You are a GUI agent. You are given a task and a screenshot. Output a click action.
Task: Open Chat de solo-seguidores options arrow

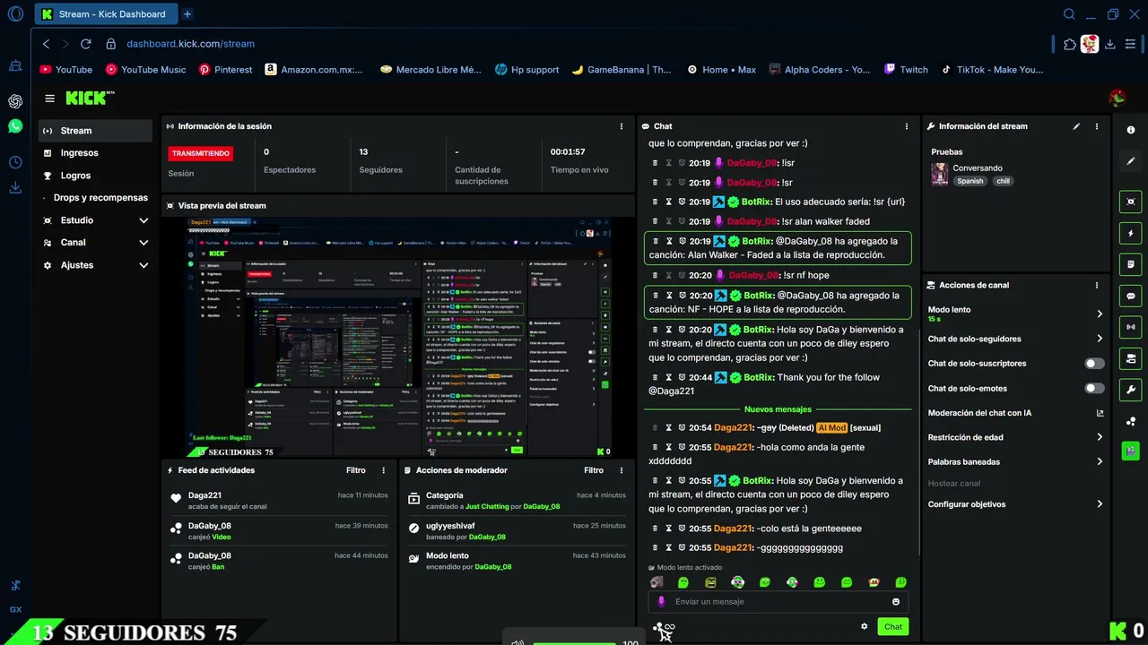[x=1100, y=339]
